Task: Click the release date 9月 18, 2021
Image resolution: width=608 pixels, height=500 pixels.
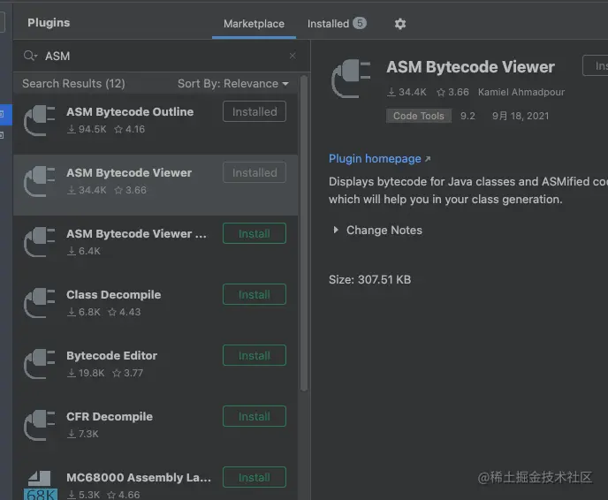Action: (x=521, y=116)
